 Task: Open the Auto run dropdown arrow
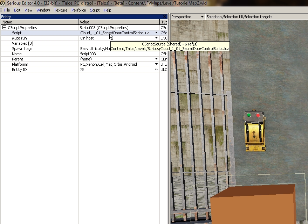click(156, 38)
